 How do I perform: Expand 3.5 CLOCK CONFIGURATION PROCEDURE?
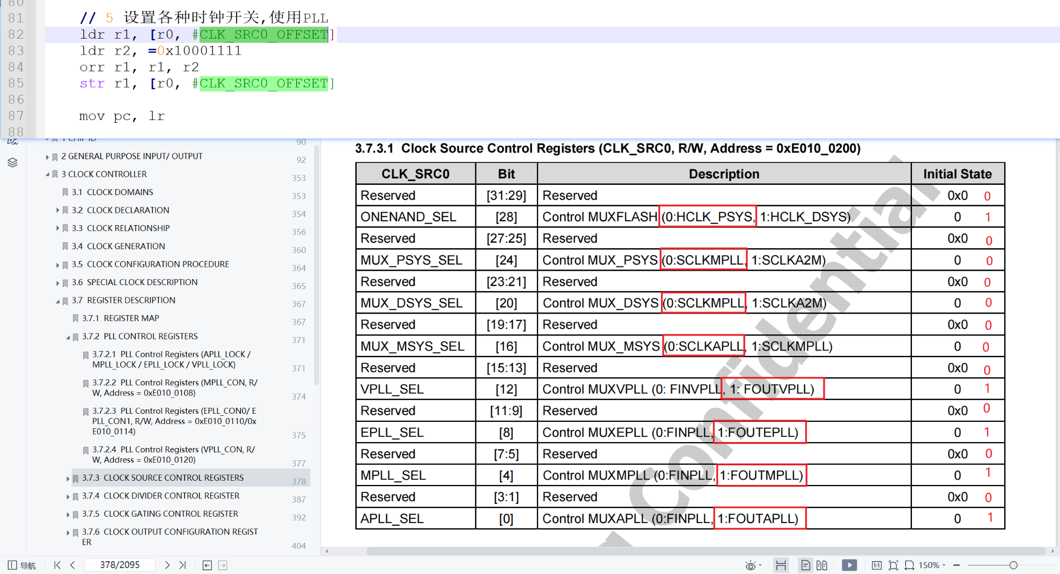click(57, 265)
